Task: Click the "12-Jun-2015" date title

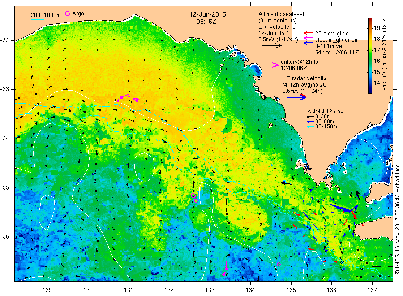Action: [208, 14]
